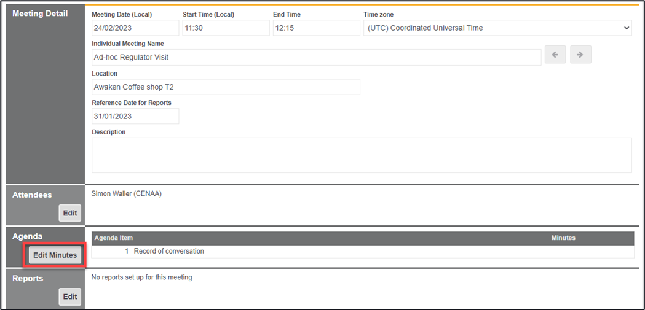Click the previous meeting left arrow button

555,55
